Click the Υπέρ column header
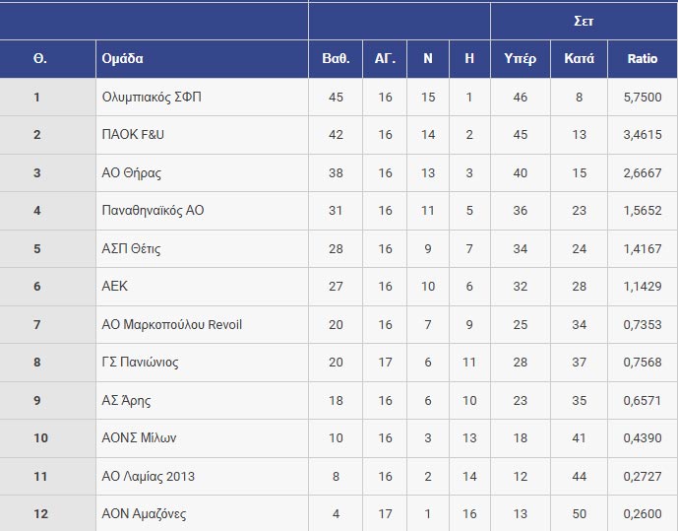Viewport: 678px width, 531px height. pyautogui.click(x=520, y=59)
